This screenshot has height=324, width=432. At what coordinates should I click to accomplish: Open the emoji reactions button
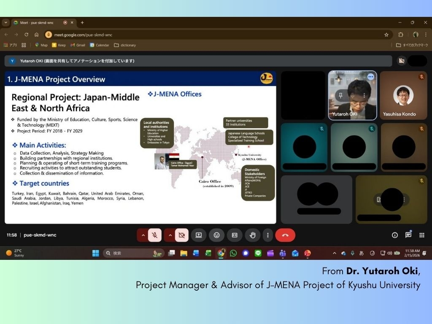pos(216,235)
